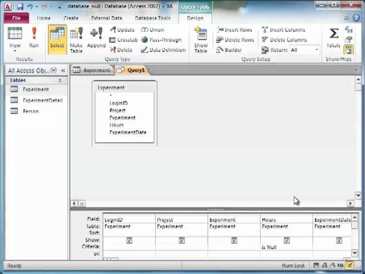Click the Hours field in table list
This screenshot has width=365, height=274.
tap(116, 125)
